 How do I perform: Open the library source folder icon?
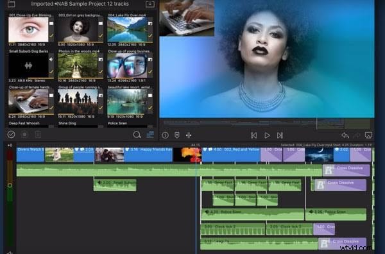(x=12, y=4)
